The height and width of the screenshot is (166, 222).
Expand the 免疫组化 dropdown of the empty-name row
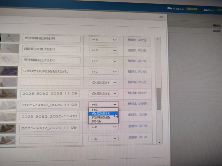coord(103,83)
